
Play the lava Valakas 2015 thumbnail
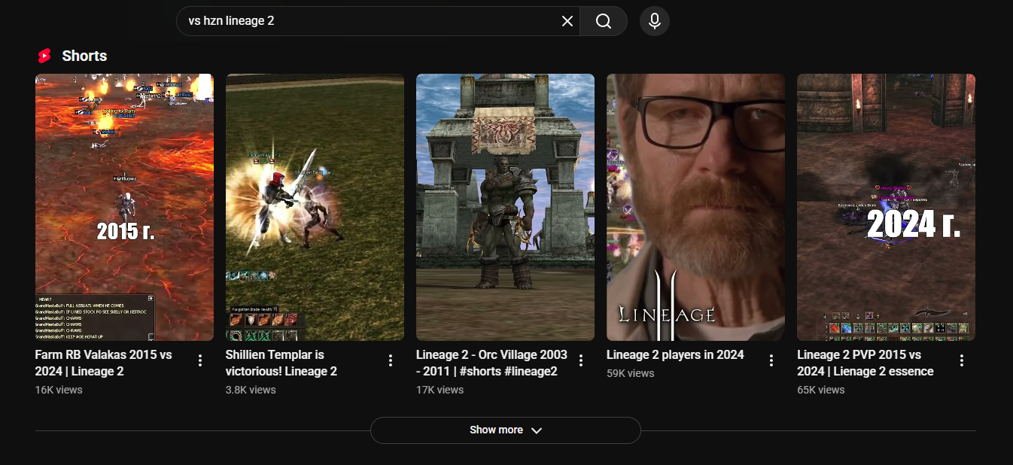pos(124,207)
